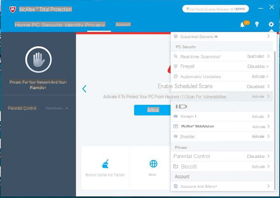Close the McAfee window
Viewport: 280px width, 198px height.
click(272, 7)
